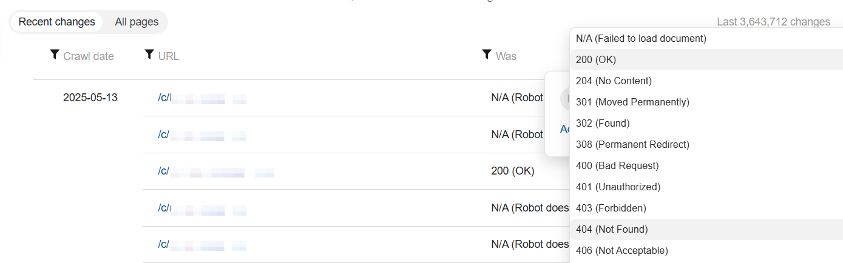Select the 406 (Not Acceptable) option
Screen dimensions: 843x263
pyautogui.click(x=621, y=250)
